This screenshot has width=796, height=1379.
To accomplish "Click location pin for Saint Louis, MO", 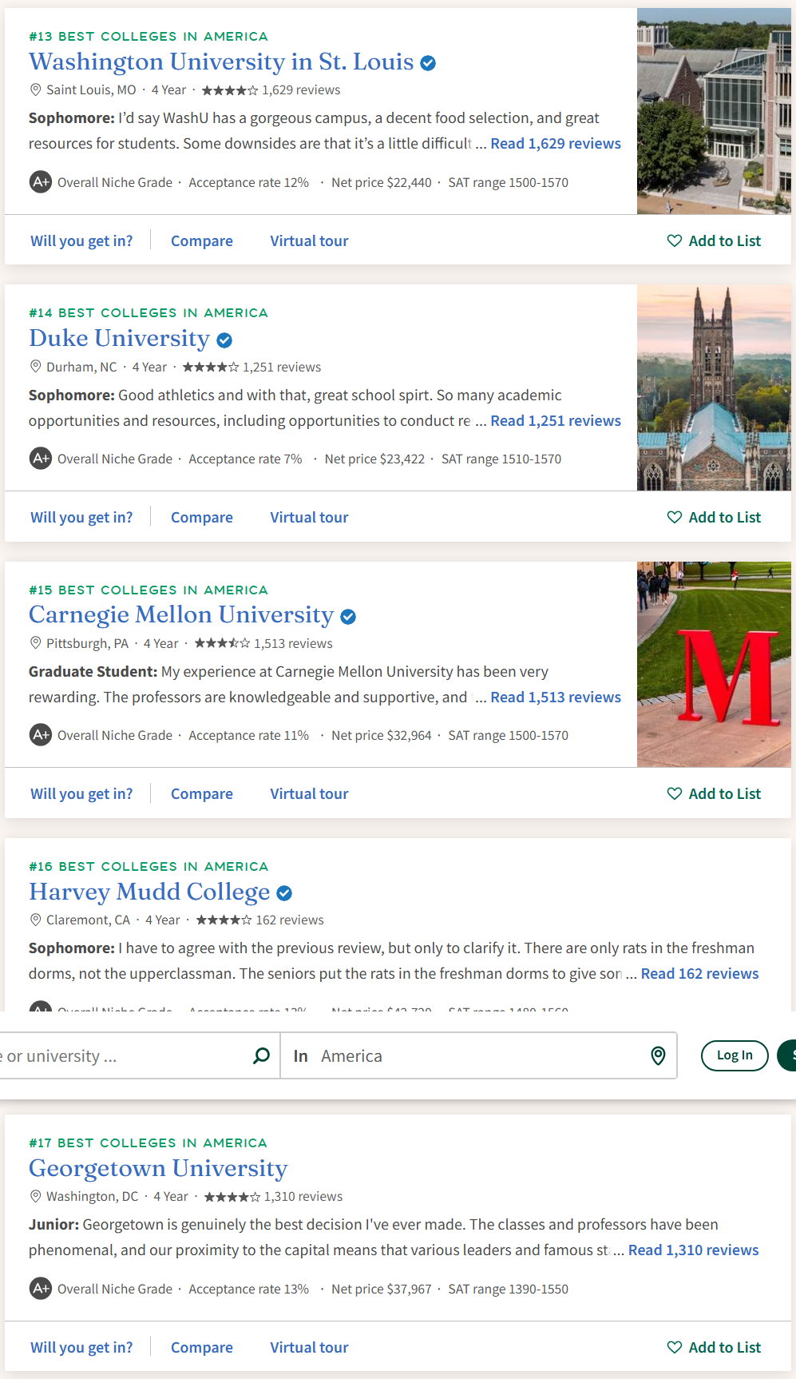I will coord(35,89).
